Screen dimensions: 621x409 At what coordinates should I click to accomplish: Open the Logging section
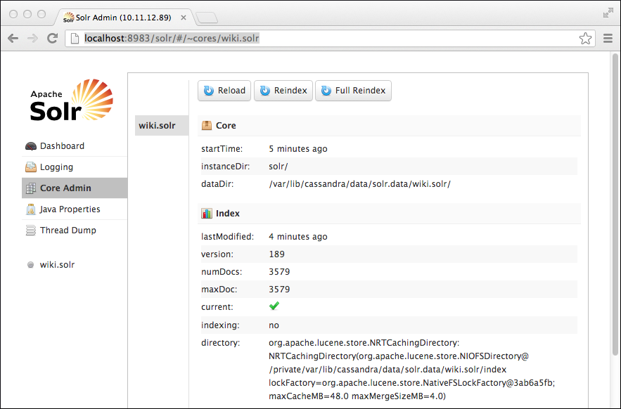coord(56,167)
